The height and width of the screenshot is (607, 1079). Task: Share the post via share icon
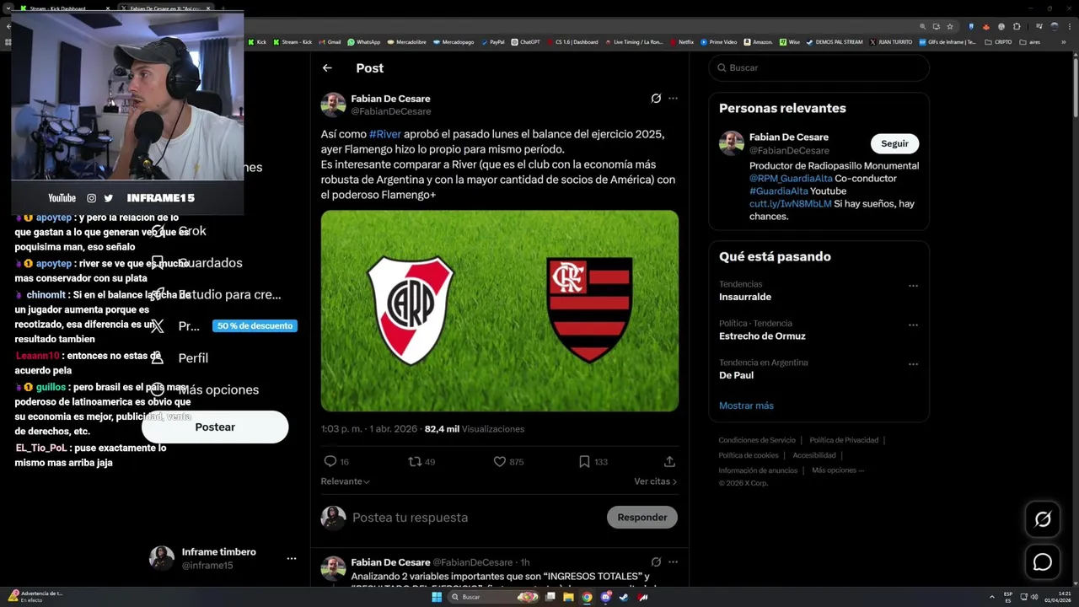[x=669, y=461]
